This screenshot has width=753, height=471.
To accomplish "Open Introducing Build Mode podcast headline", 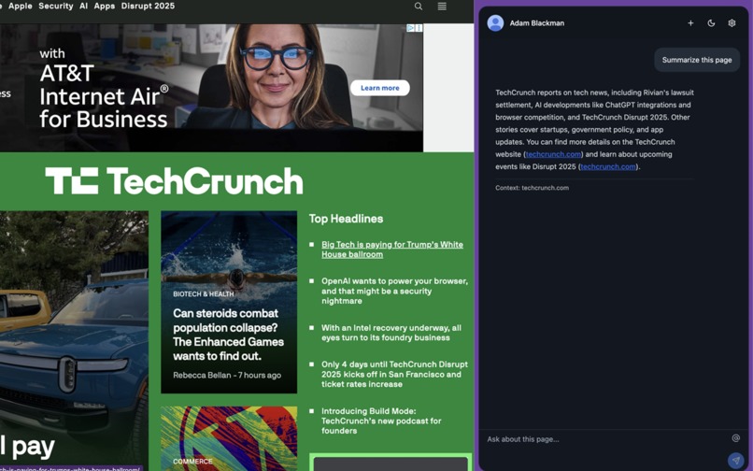I will pyautogui.click(x=381, y=421).
